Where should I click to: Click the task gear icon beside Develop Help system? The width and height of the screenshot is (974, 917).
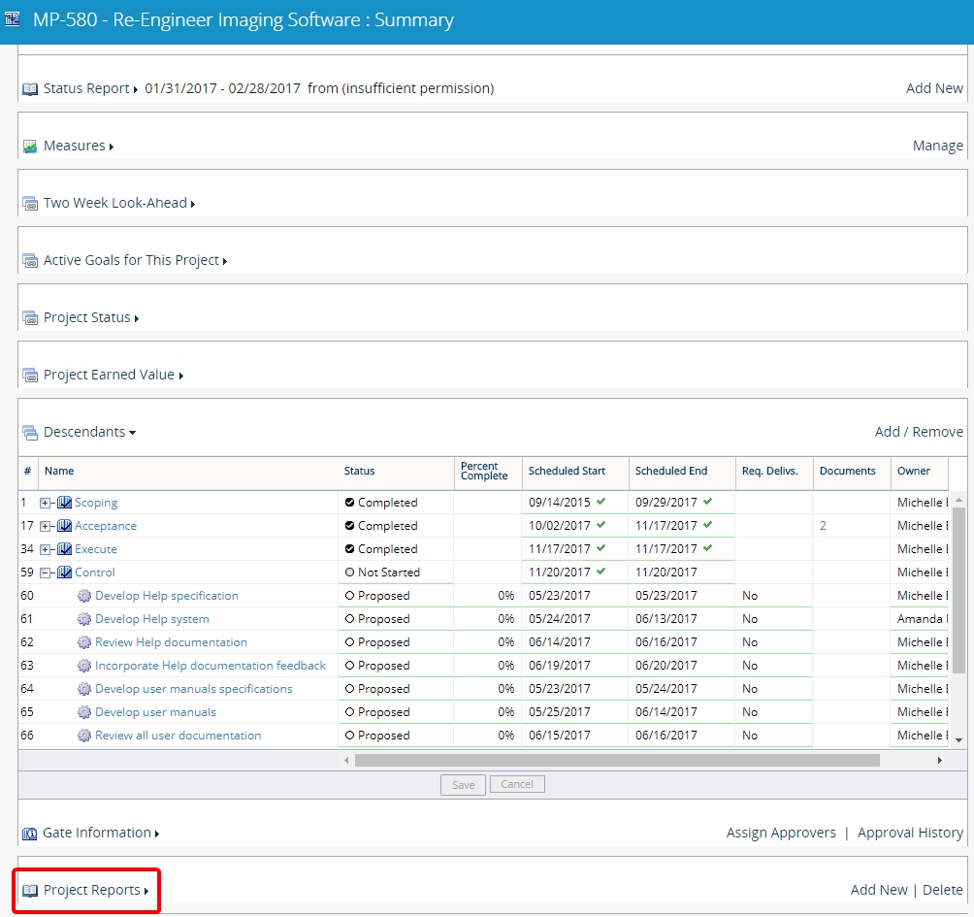pos(83,618)
